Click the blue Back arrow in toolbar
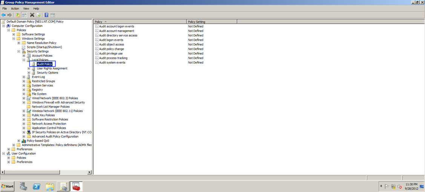Viewport: 425px width, 192px height. (3, 15)
